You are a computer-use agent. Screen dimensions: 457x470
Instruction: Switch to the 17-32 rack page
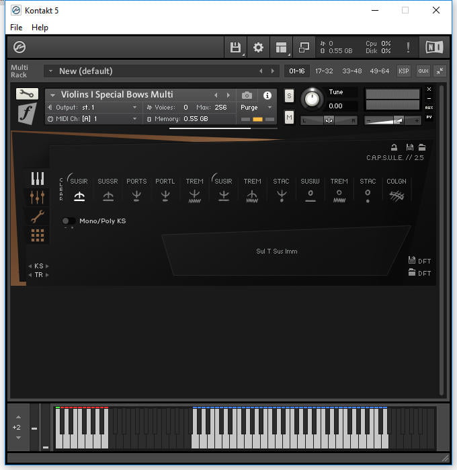[x=324, y=71]
